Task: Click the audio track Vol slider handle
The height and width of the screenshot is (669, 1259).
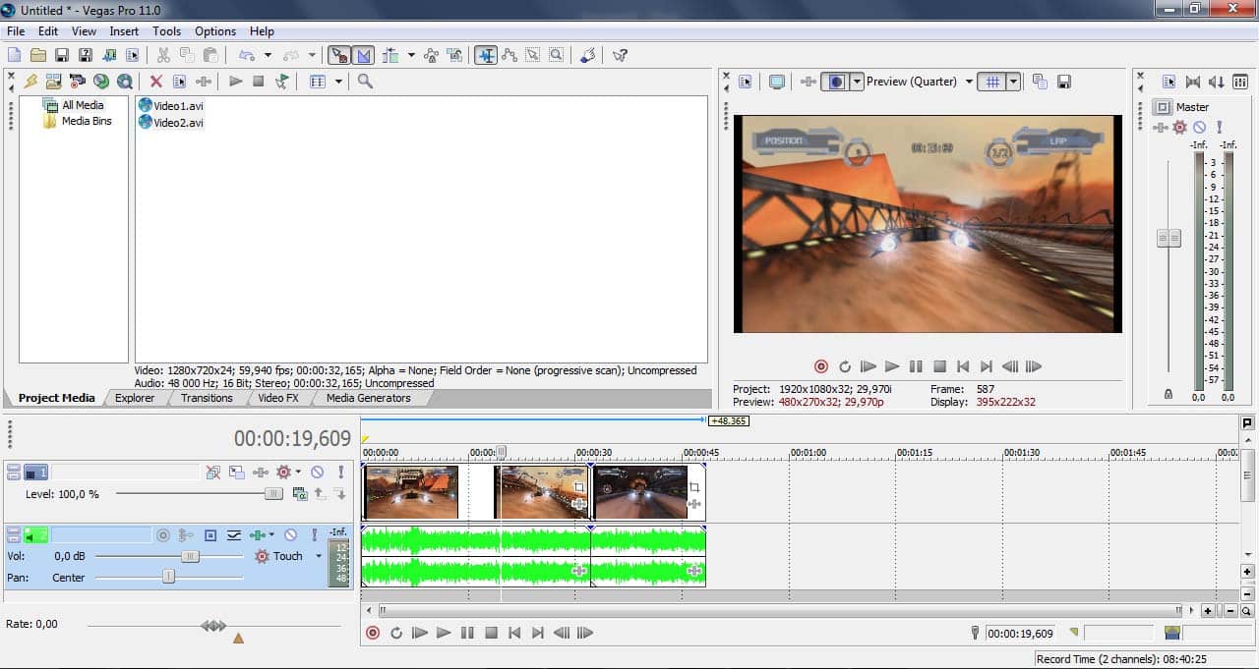Action: click(190, 556)
